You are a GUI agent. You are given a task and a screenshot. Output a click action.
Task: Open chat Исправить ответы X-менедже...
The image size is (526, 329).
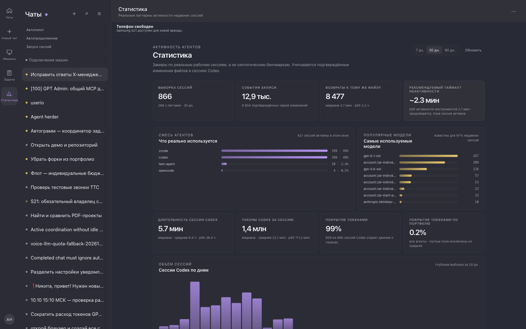65,75
